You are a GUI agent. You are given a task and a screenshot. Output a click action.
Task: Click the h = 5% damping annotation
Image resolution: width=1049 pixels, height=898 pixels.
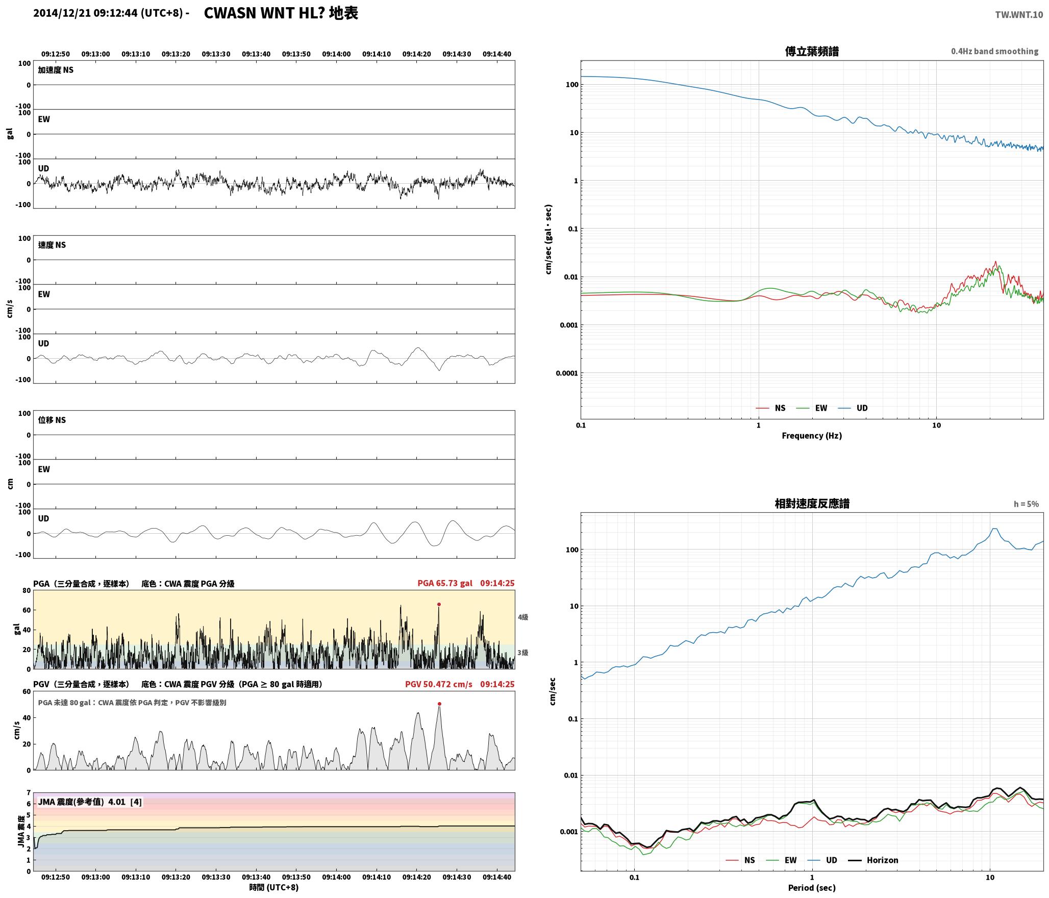pyautogui.click(x=1026, y=504)
